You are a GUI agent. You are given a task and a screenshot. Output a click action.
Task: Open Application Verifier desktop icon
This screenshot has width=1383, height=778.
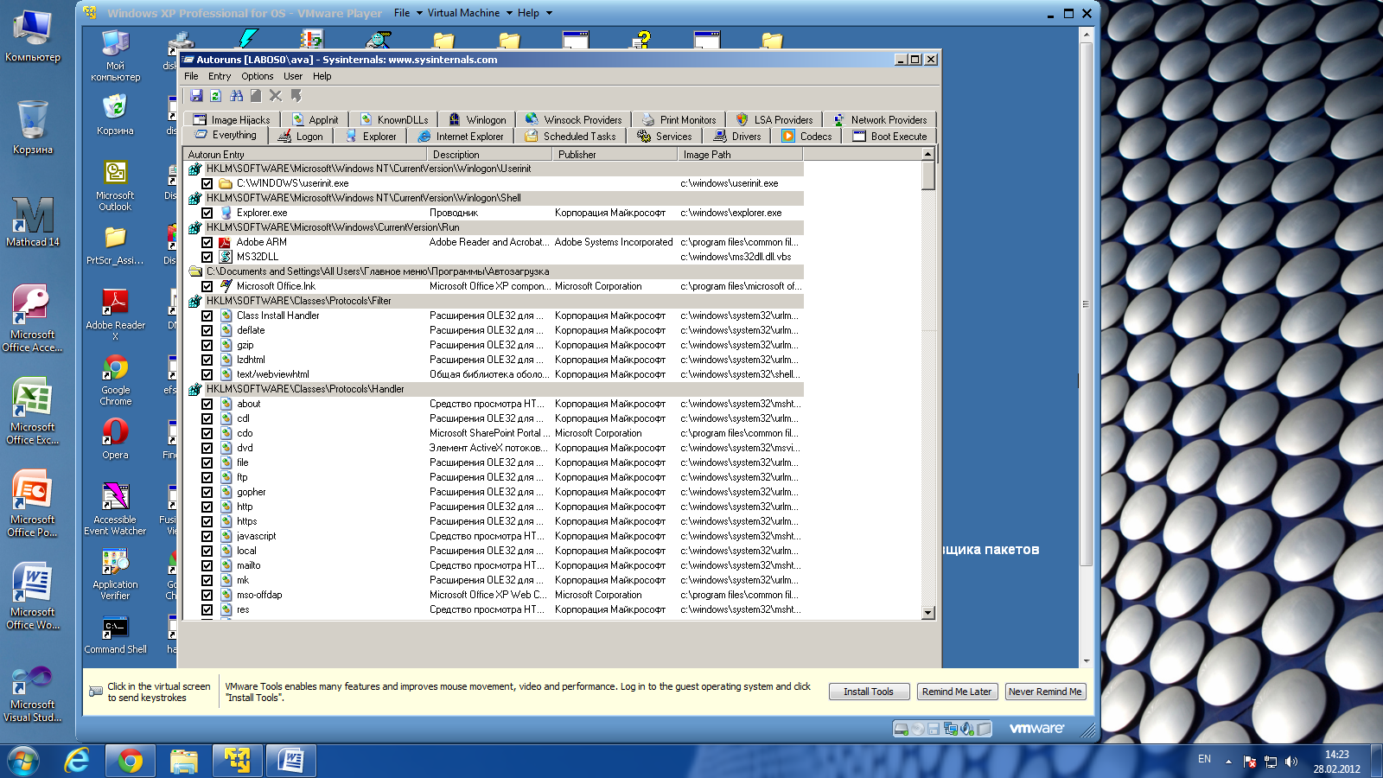click(x=115, y=574)
